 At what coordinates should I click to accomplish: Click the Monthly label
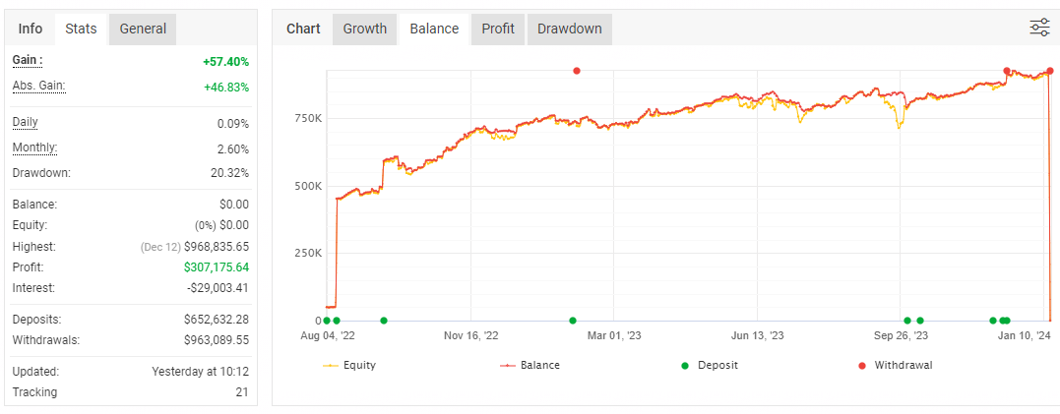[x=35, y=148]
